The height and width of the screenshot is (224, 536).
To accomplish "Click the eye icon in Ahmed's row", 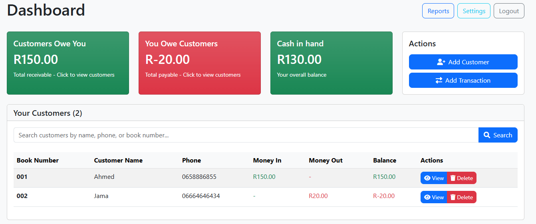I will click(427, 178).
